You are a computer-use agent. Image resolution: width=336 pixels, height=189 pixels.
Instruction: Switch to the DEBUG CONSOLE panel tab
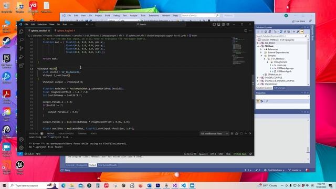tap(66, 133)
